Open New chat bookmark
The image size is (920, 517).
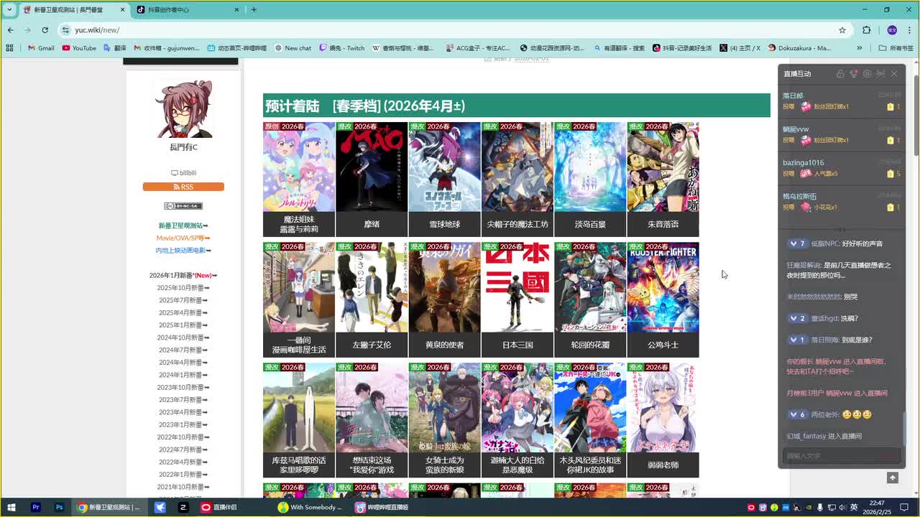[x=293, y=48]
